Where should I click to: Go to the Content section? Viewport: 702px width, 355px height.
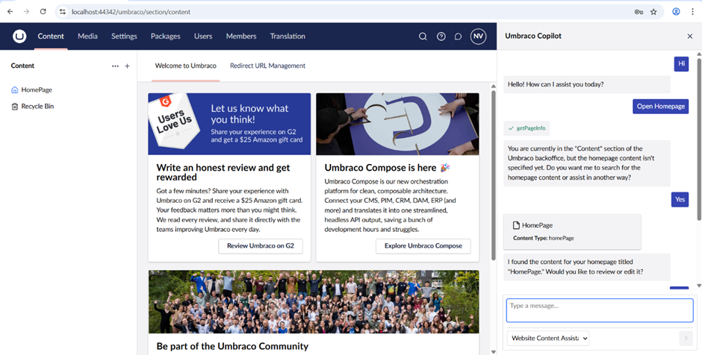coord(51,37)
